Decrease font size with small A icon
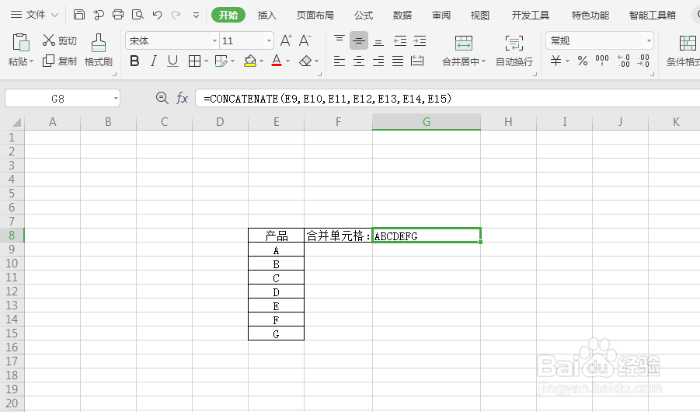 click(x=305, y=40)
